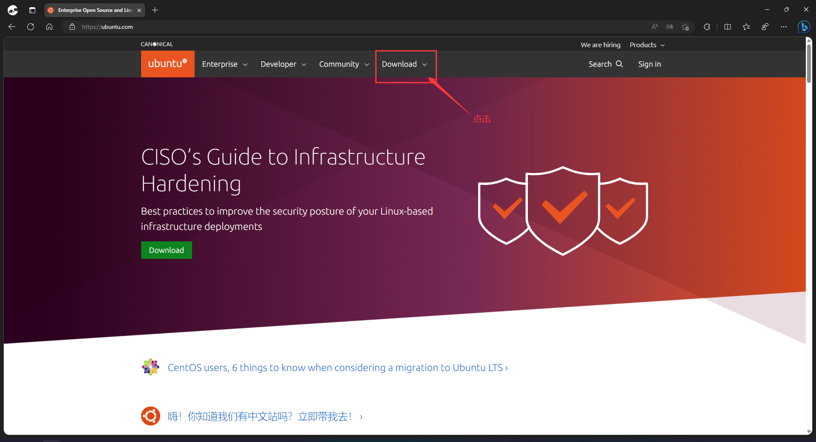Select the Enterprise Open Source tab
The width and height of the screenshot is (816, 442).
94,10
